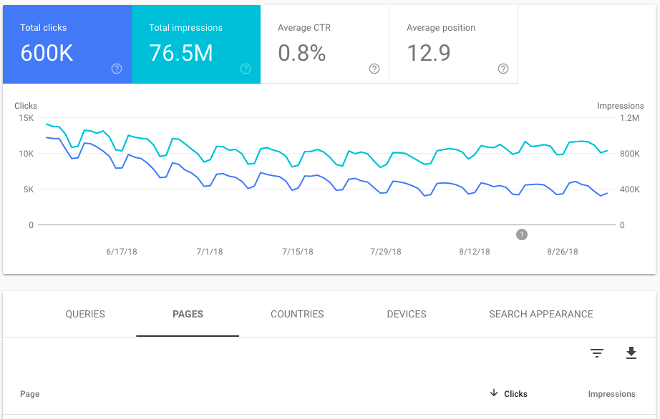
Task: View the DEVICES tab
Action: [406, 314]
